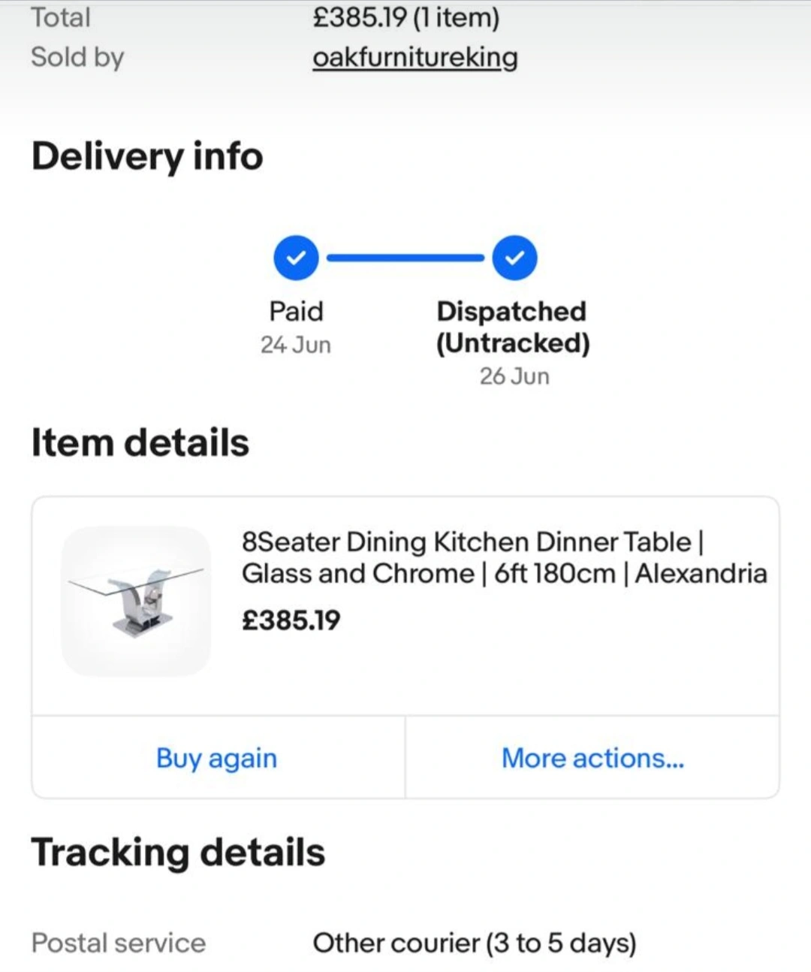Select the Dispatched (Untracked) status label

513,327
